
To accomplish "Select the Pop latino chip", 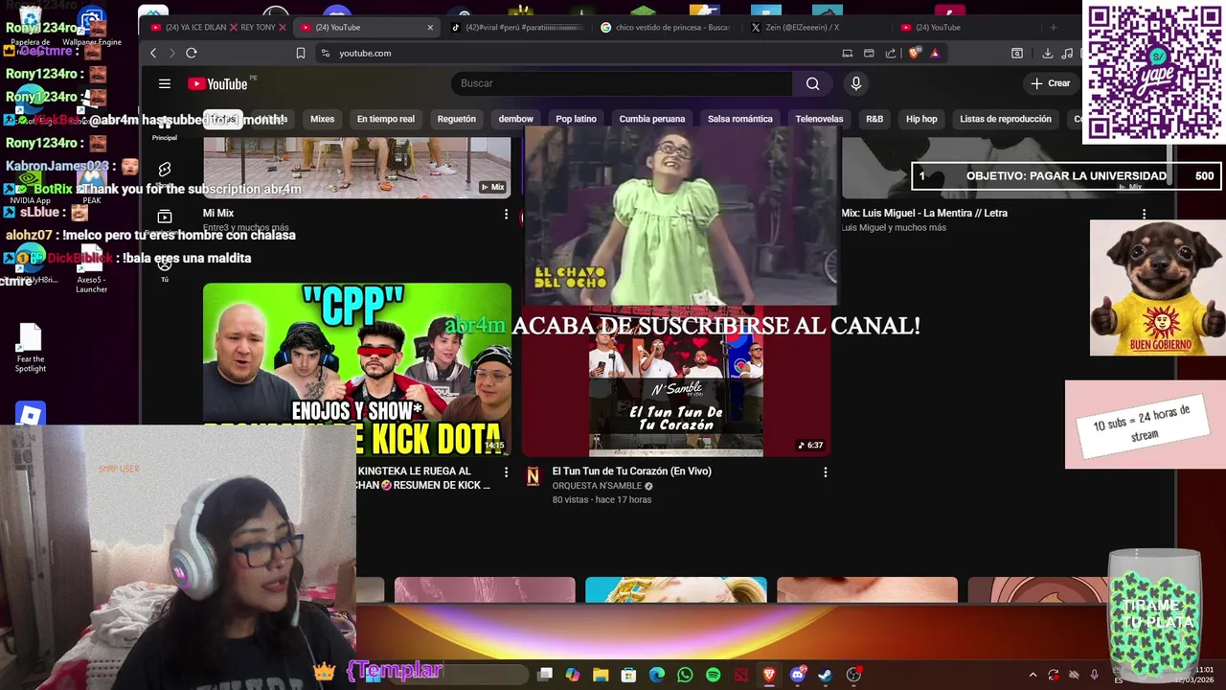I will pos(577,119).
